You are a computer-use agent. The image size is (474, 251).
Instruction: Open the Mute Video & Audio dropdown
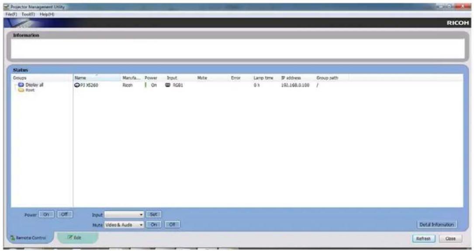click(x=124, y=225)
